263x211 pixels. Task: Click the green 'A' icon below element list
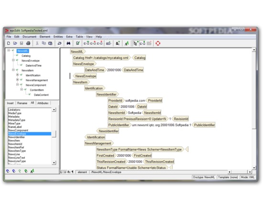point(32,171)
